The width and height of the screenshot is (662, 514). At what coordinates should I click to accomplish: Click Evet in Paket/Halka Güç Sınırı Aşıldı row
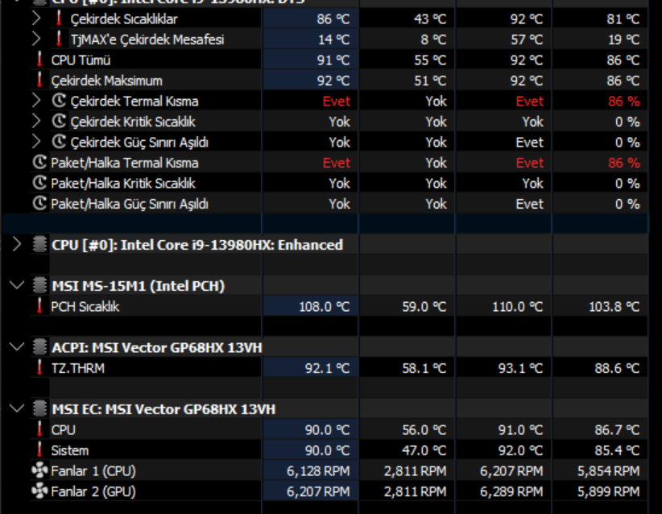pos(529,204)
